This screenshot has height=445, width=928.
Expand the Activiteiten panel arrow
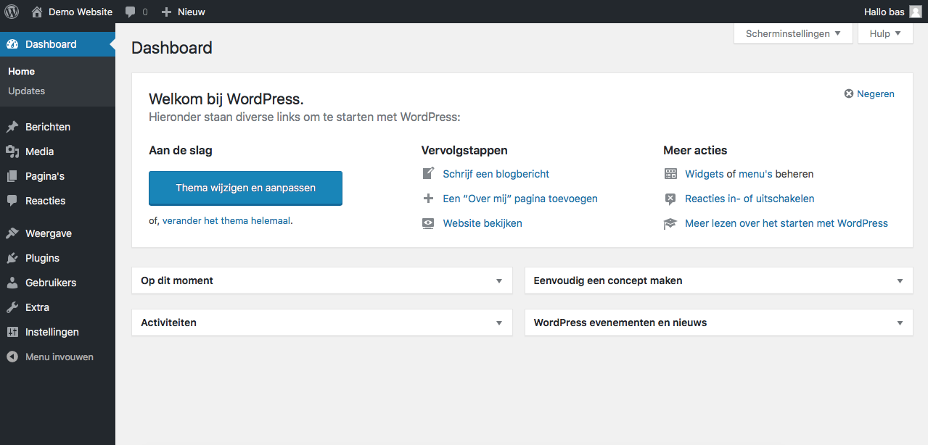498,323
